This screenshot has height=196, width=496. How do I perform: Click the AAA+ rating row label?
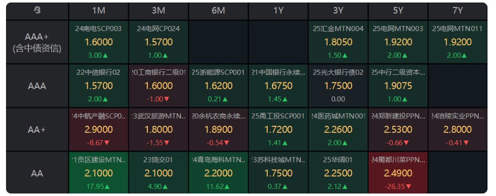point(37,42)
